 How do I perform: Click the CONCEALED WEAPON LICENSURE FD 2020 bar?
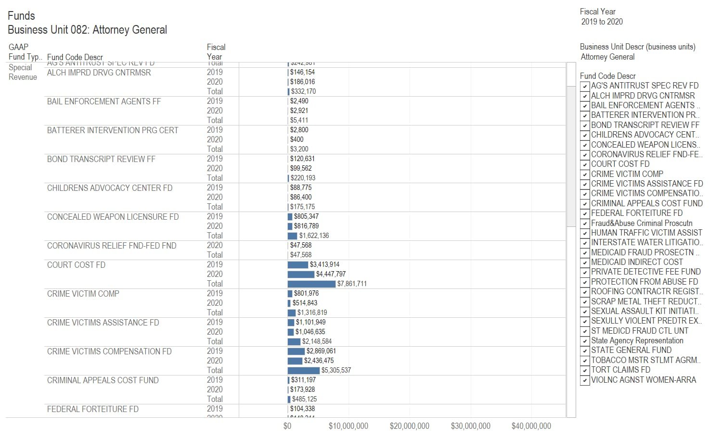point(290,226)
